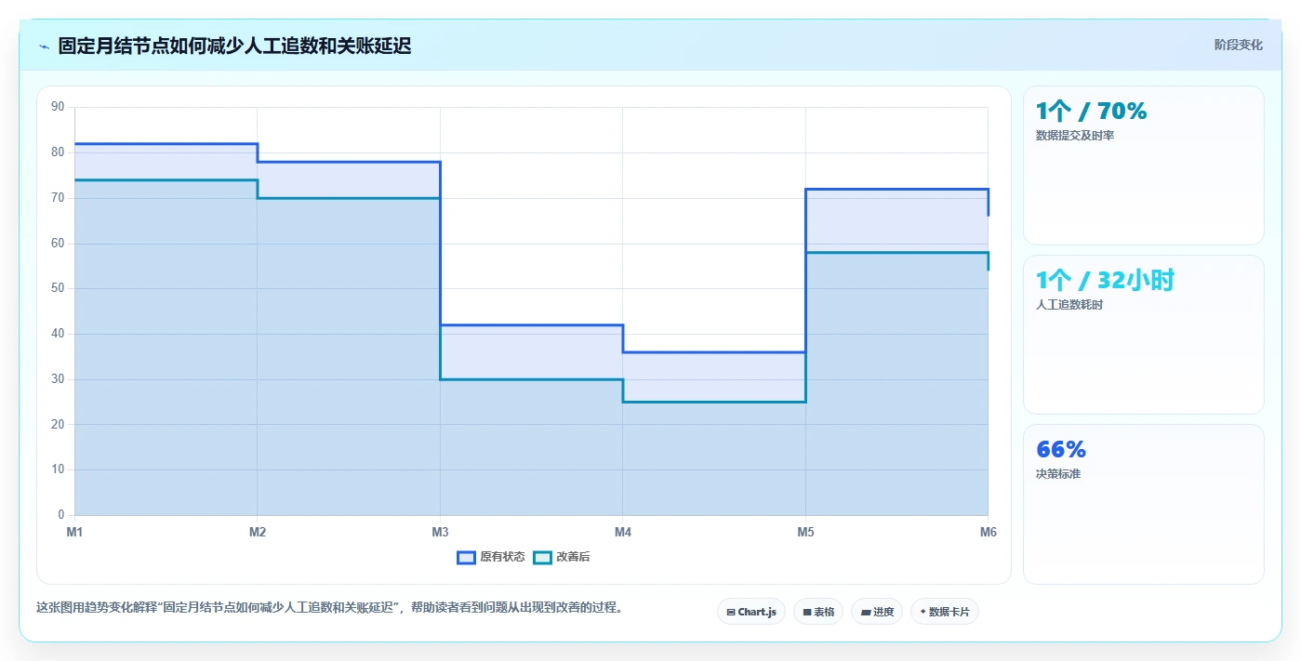The width and height of the screenshot is (1301, 661).
Task: Open the 人工追数耗时 card
Action: pos(1143,335)
